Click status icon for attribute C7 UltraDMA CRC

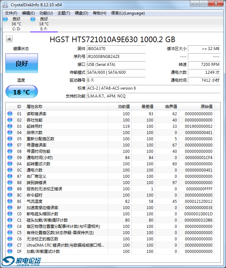tap(10, 245)
